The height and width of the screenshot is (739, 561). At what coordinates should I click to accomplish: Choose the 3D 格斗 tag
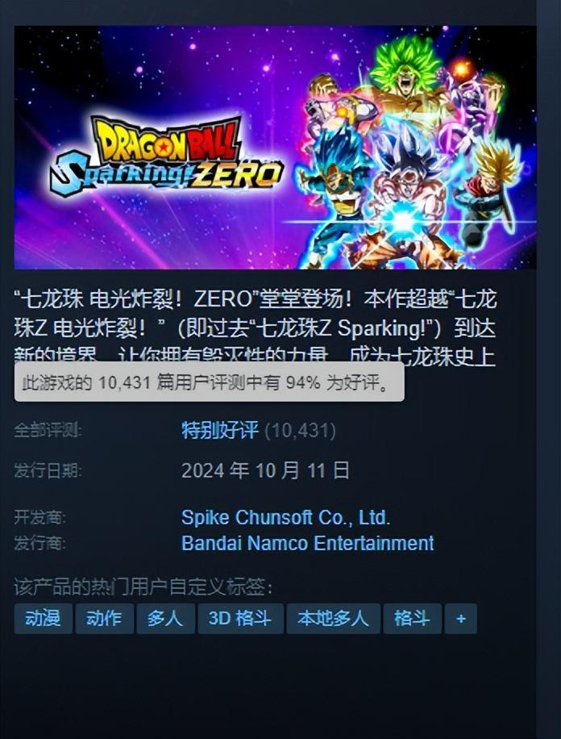[240, 618]
